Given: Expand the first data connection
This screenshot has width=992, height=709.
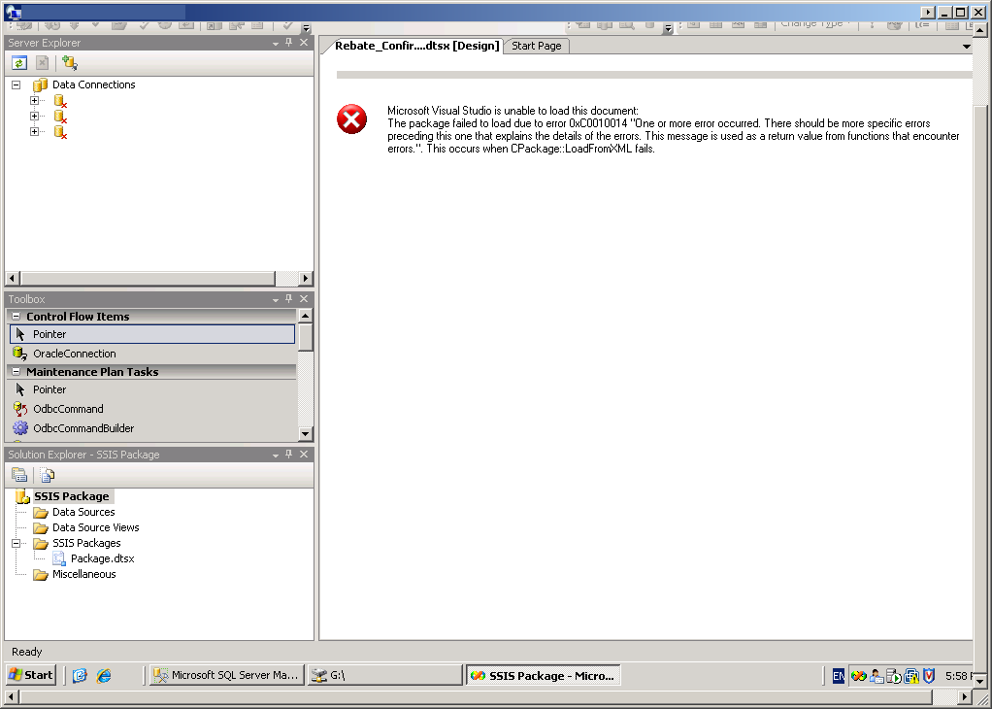Looking at the screenshot, I should [x=34, y=100].
